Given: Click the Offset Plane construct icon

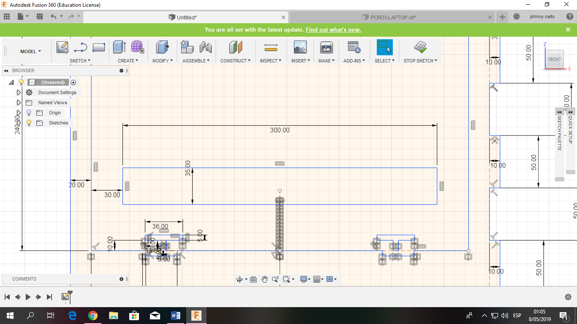Looking at the screenshot, I should (236, 47).
